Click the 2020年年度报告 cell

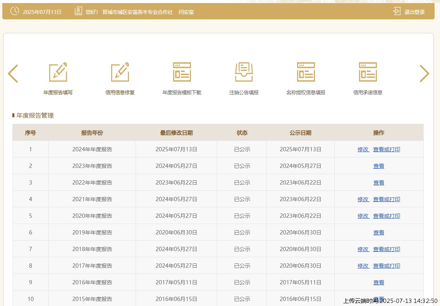coord(92,216)
